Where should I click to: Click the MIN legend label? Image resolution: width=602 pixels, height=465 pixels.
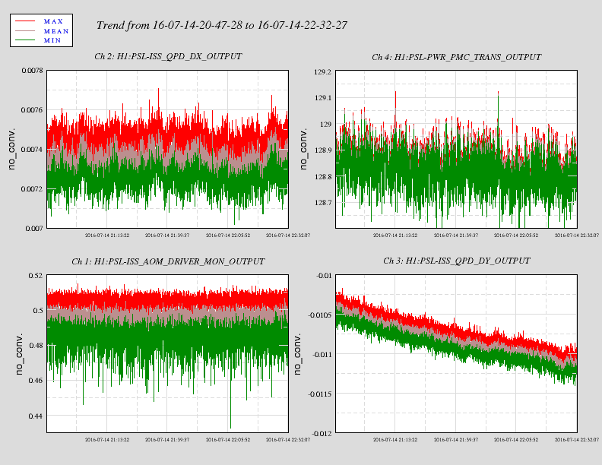52,40
